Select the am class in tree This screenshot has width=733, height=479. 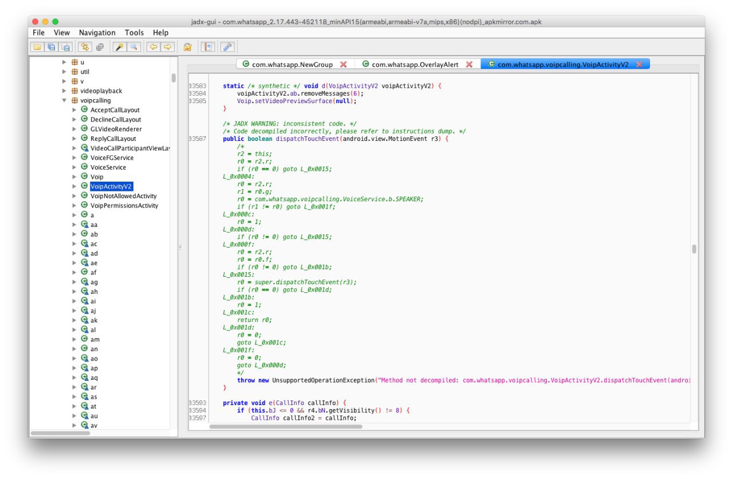point(94,339)
